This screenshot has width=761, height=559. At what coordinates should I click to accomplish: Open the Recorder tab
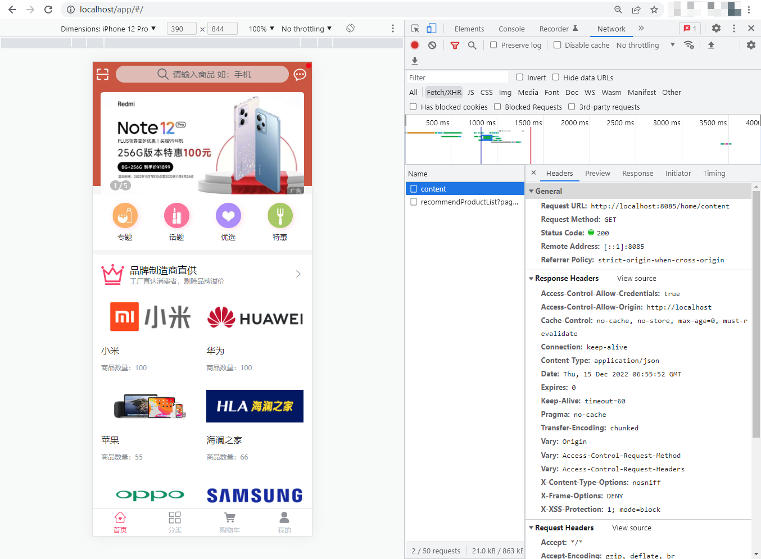coord(558,29)
